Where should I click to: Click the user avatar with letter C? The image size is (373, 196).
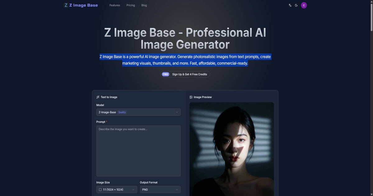tap(303, 5)
